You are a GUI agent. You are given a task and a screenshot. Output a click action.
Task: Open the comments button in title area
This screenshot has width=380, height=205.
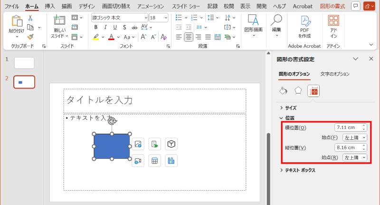tap(355, 6)
